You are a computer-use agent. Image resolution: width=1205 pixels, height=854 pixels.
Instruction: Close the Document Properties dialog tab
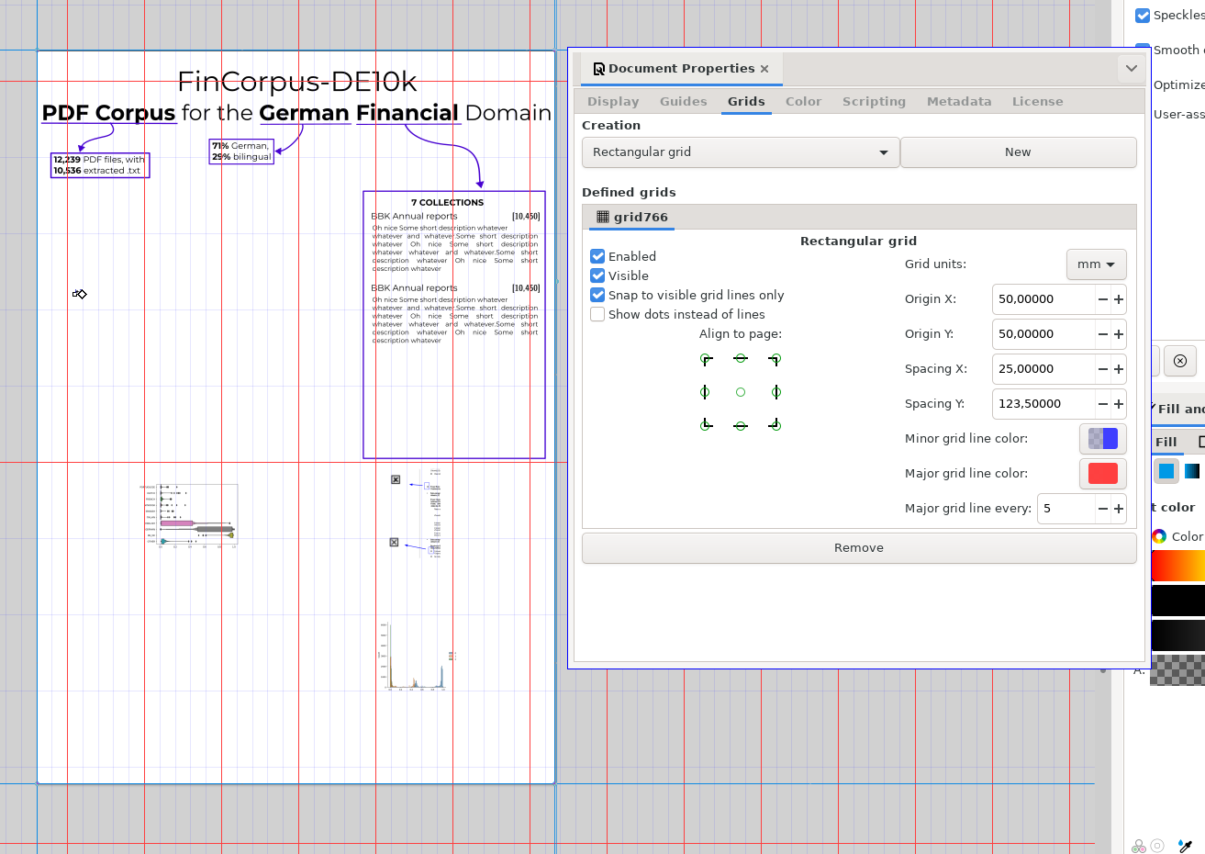(x=764, y=69)
